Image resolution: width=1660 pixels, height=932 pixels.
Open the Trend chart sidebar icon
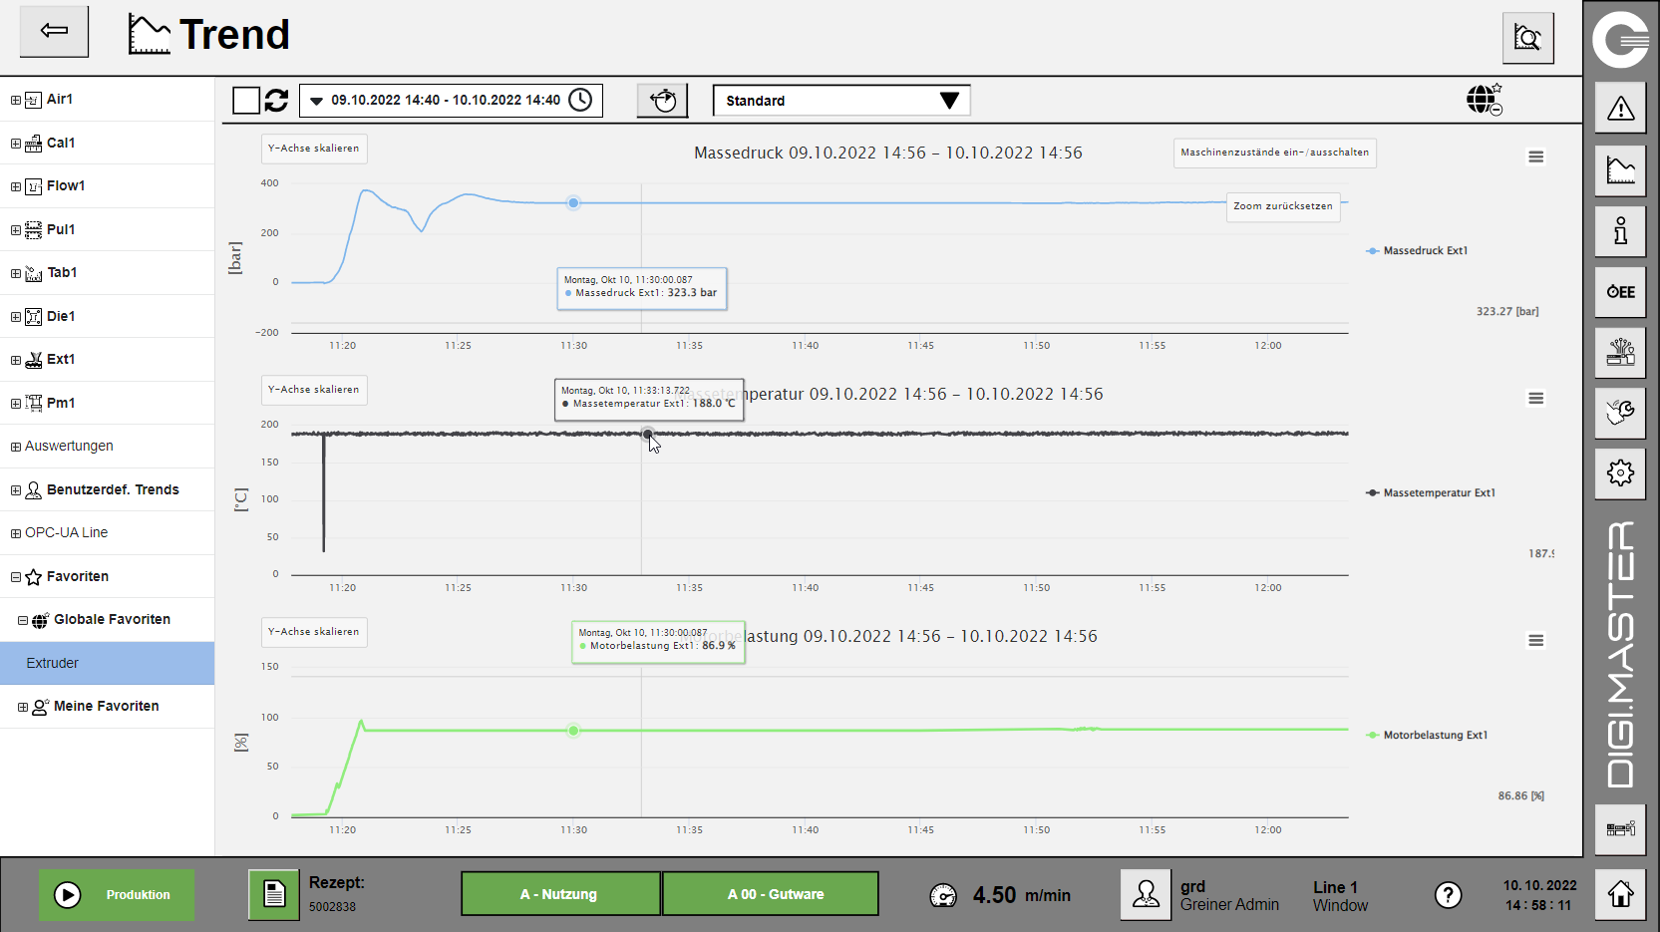point(1620,170)
